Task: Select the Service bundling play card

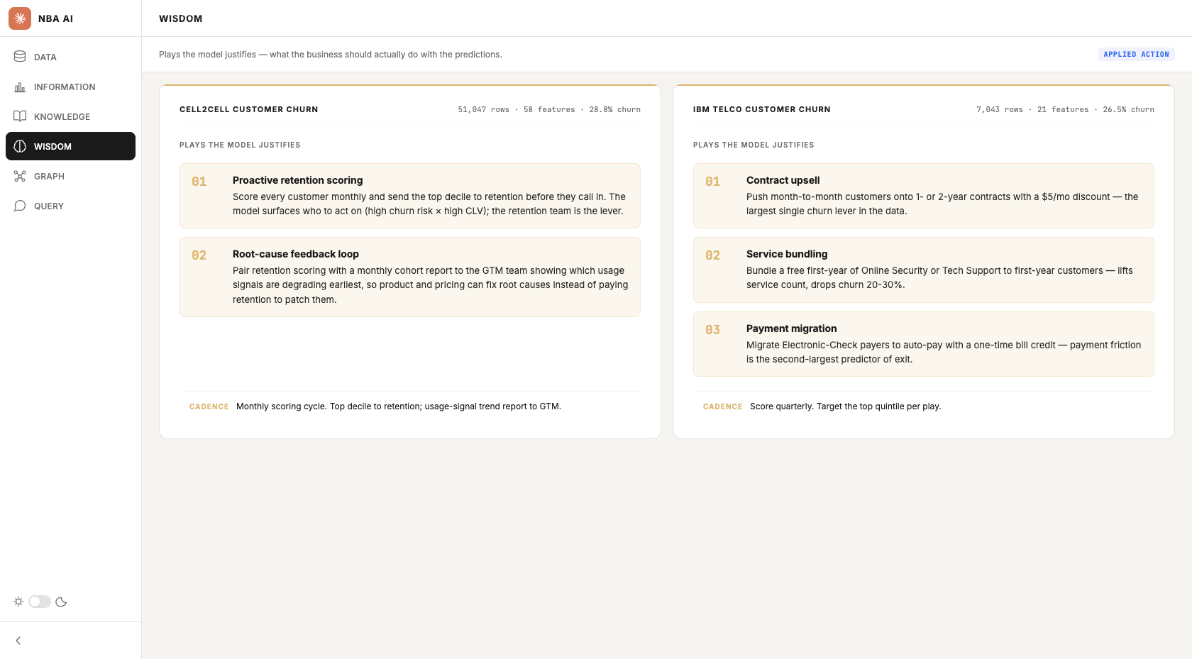Action: pos(924,270)
